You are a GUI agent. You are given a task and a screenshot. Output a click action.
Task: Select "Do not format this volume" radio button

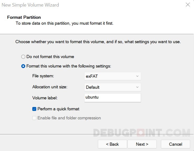(23, 57)
